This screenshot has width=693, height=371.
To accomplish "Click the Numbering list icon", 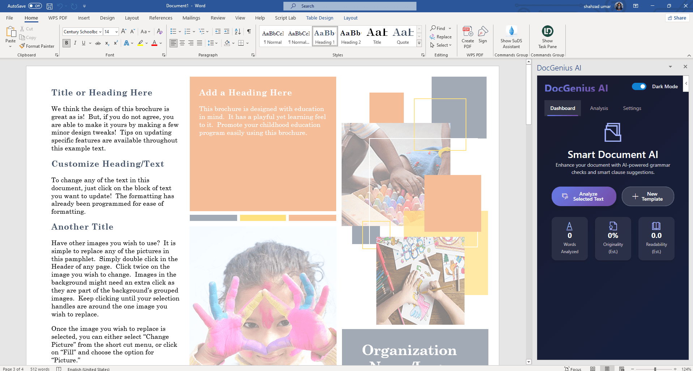I will pyautogui.click(x=187, y=31).
